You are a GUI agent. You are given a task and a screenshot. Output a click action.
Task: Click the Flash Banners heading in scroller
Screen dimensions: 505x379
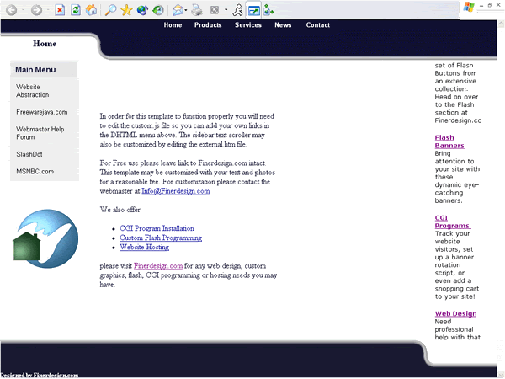tap(449, 141)
